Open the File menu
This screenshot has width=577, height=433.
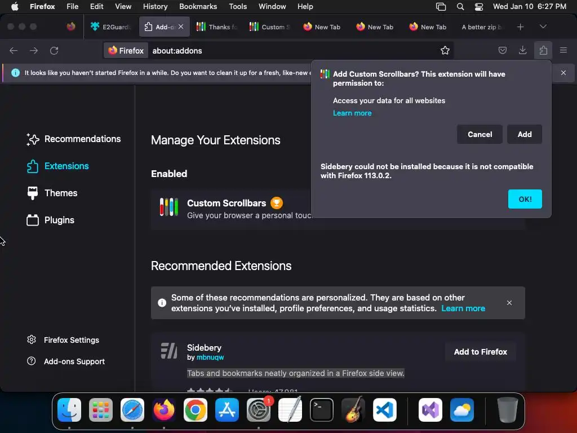click(x=73, y=6)
